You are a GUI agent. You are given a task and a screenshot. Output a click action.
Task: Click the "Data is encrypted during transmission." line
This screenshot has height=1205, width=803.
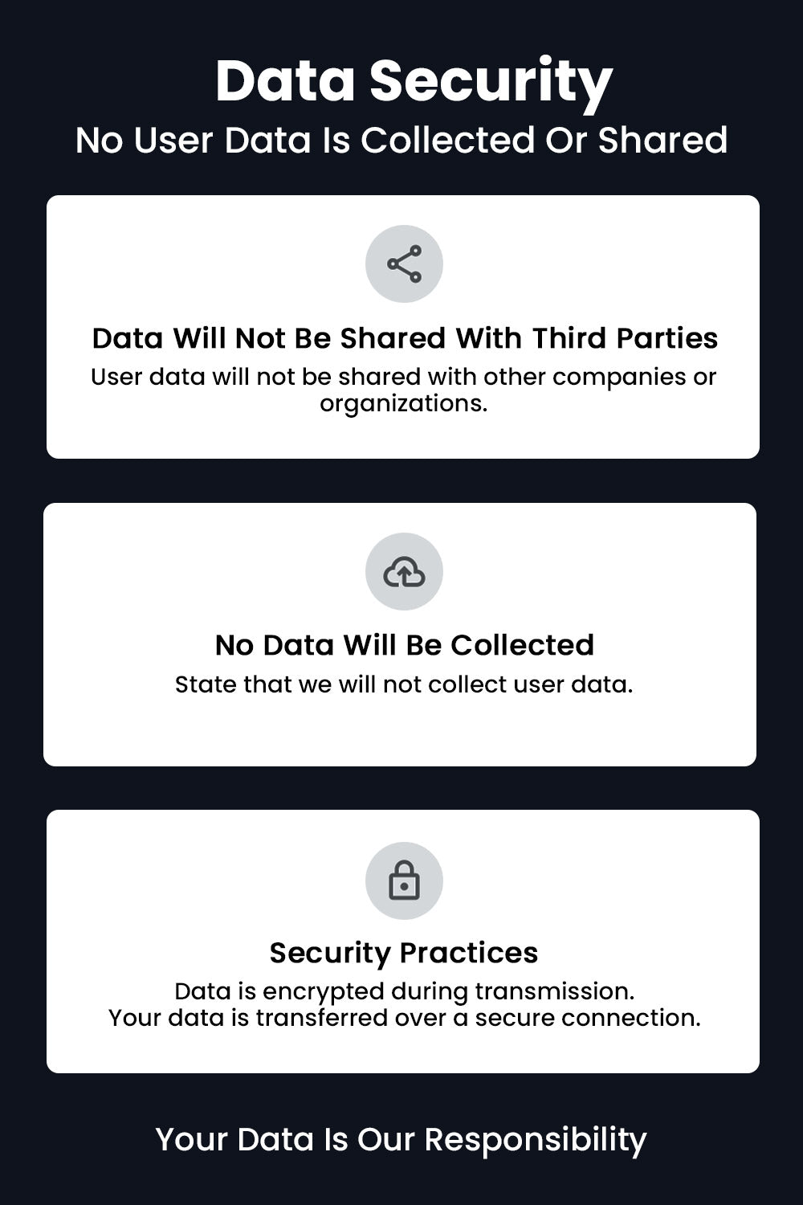pos(404,991)
